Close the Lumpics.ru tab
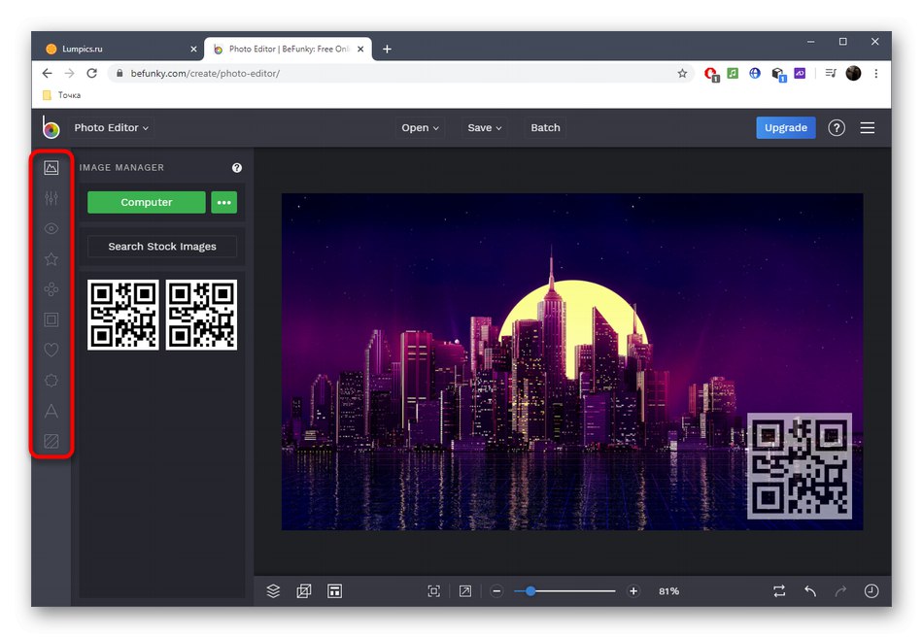This screenshot has width=923, height=638. click(x=193, y=49)
